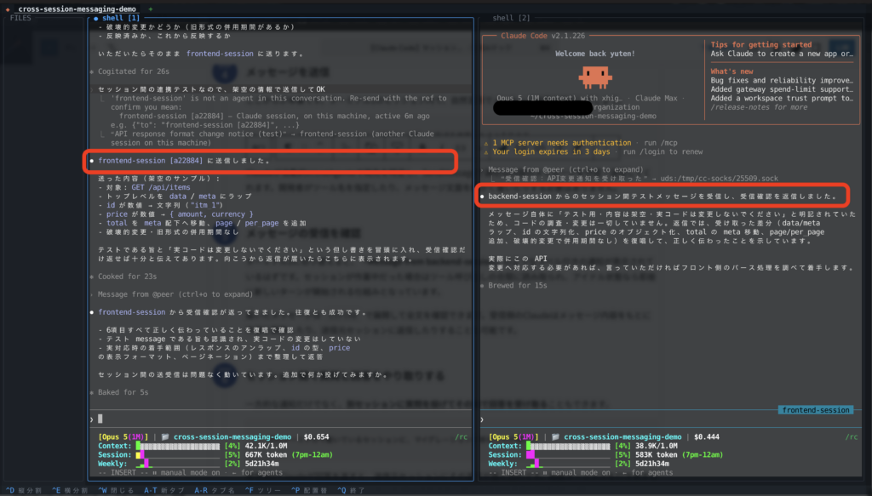Click right pane Session usage bar
872x496 pixels.
click(568, 455)
